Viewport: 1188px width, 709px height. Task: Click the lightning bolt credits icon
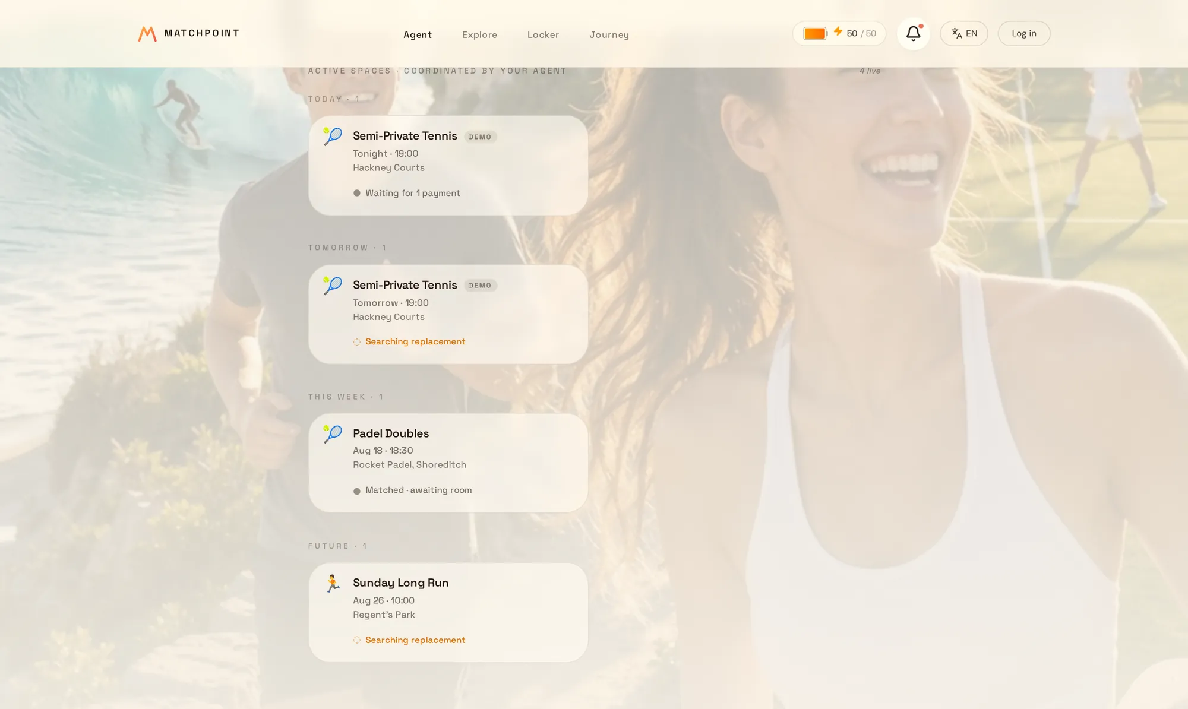click(838, 31)
